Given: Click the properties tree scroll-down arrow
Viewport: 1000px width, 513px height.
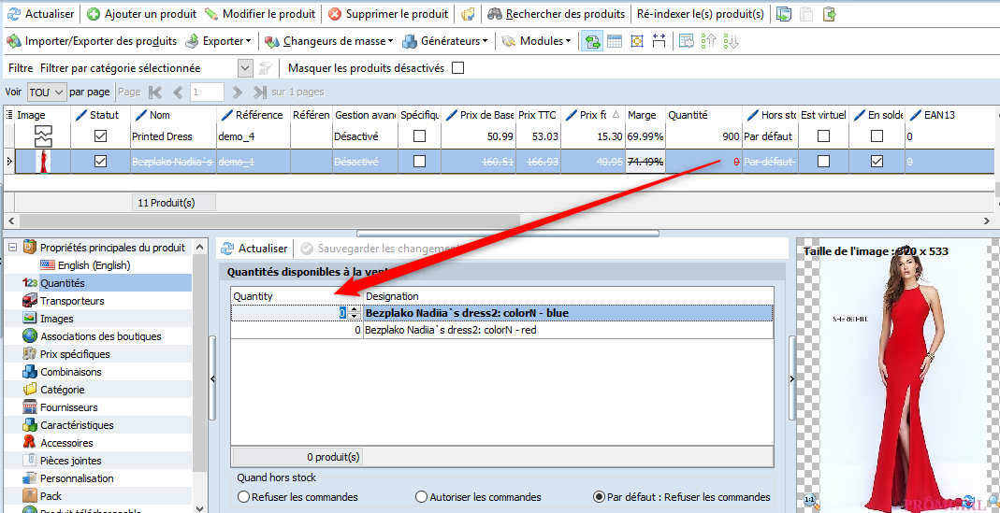Looking at the screenshot, I should coord(200,508).
